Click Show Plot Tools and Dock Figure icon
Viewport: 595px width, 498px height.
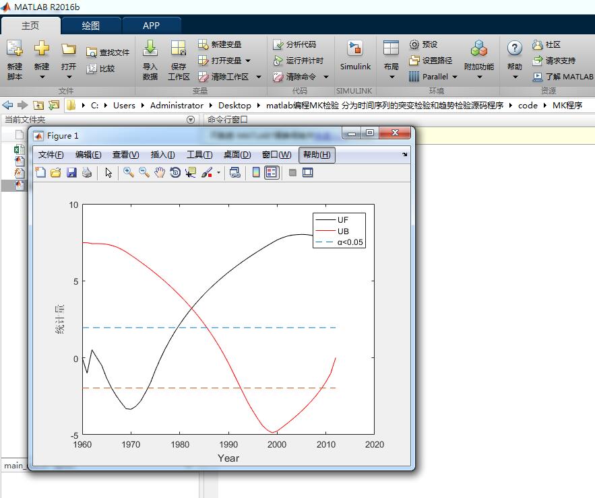coord(308,172)
